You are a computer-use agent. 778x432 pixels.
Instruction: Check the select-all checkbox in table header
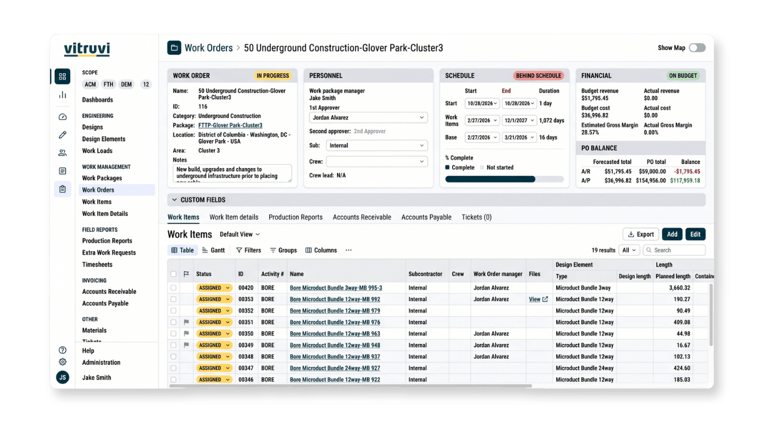click(173, 274)
